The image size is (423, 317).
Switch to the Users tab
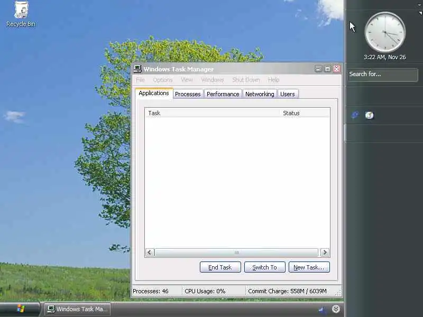tap(288, 94)
